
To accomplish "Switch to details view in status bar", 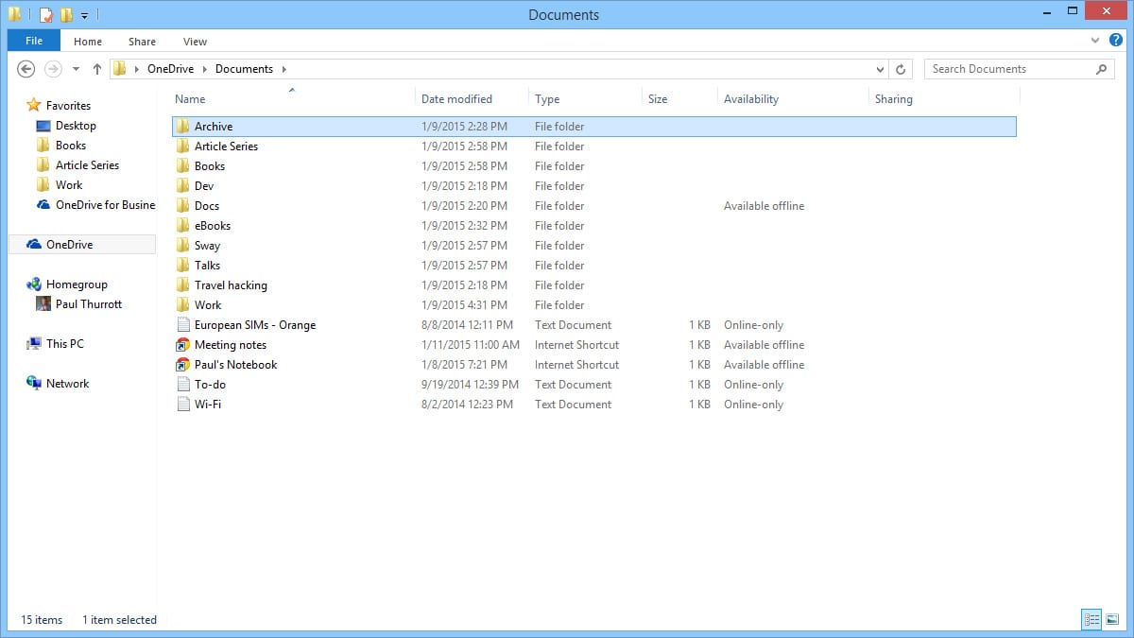I will coord(1092,620).
